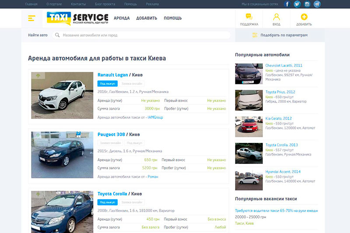The image size is (350, 233).
Task: Open the Toyota Corolla 2013 sidebar thumbnail
Action: pos(249,153)
